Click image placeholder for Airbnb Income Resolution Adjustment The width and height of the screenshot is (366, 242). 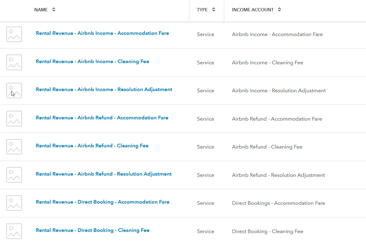click(14, 90)
